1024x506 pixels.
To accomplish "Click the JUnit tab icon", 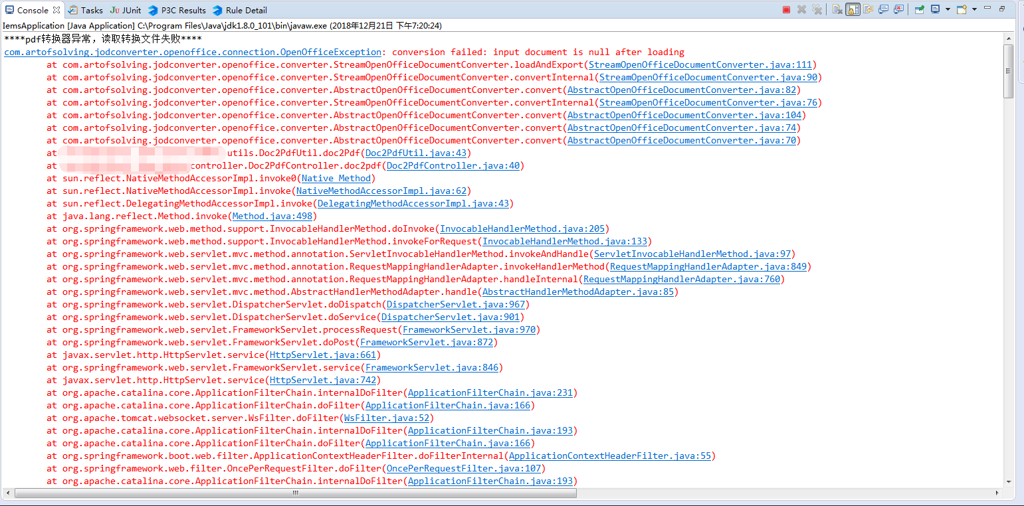I will click(115, 10).
